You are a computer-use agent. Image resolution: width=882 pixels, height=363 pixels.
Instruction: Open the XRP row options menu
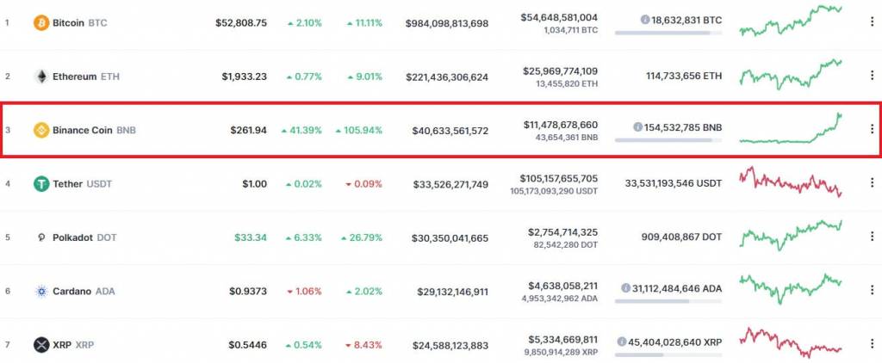pyautogui.click(x=872, y=345)
